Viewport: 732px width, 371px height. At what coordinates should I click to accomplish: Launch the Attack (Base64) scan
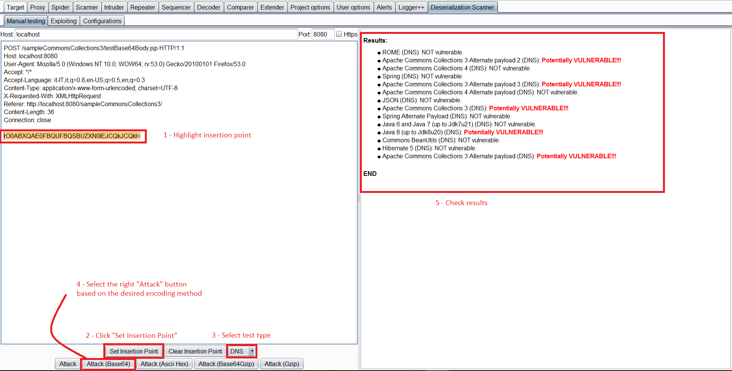[108, 364]
